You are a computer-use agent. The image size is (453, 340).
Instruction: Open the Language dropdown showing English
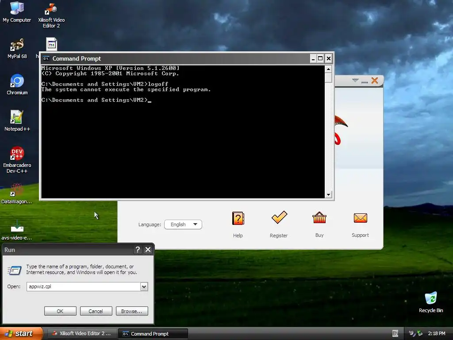(183, 224)
